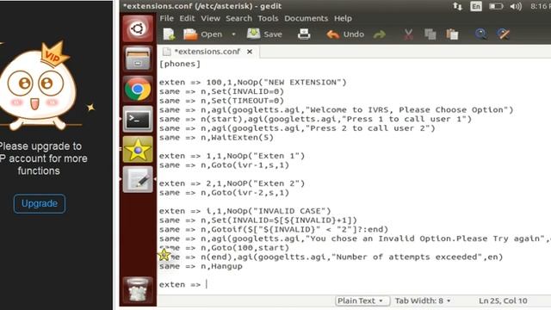
Task: Expand the Open recent files arrow
Action: pyautogui.click(x=233, y=34)
